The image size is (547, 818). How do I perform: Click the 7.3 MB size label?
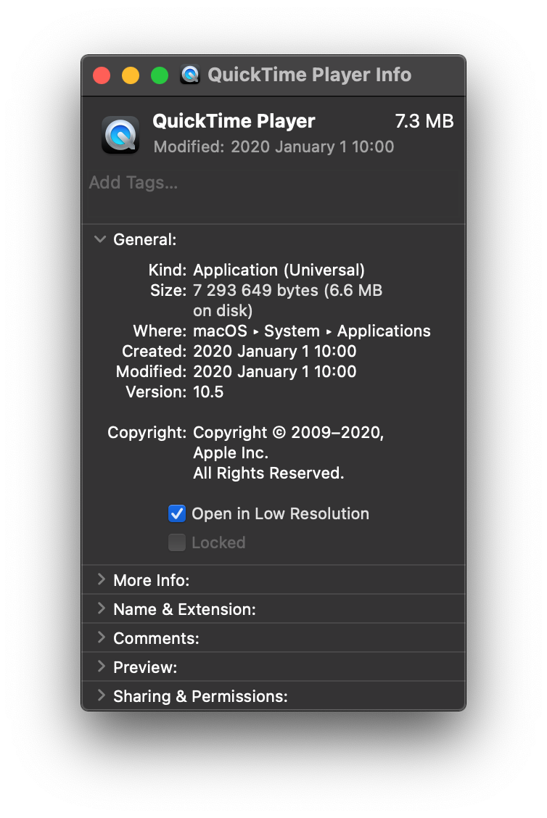coord(424,121)
